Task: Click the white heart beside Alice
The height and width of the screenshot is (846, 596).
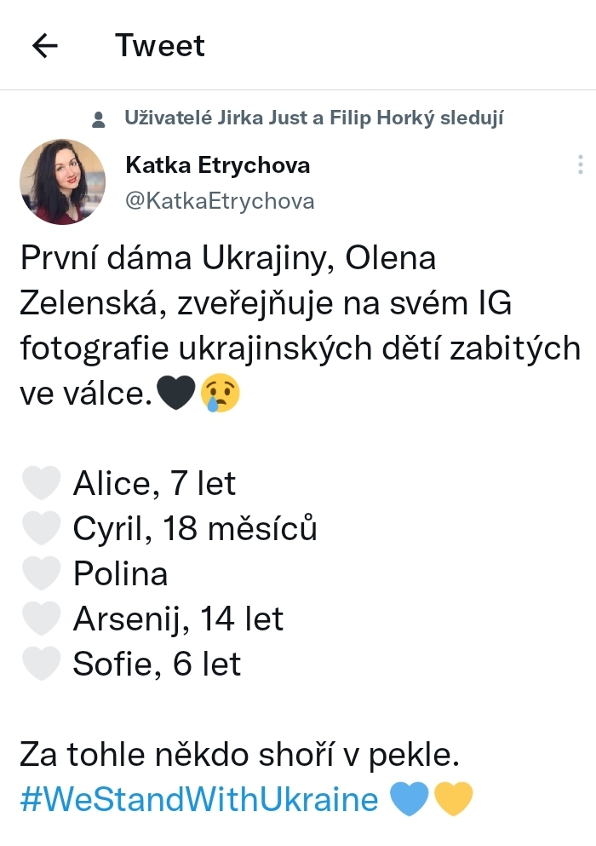Action: [41, 484]
